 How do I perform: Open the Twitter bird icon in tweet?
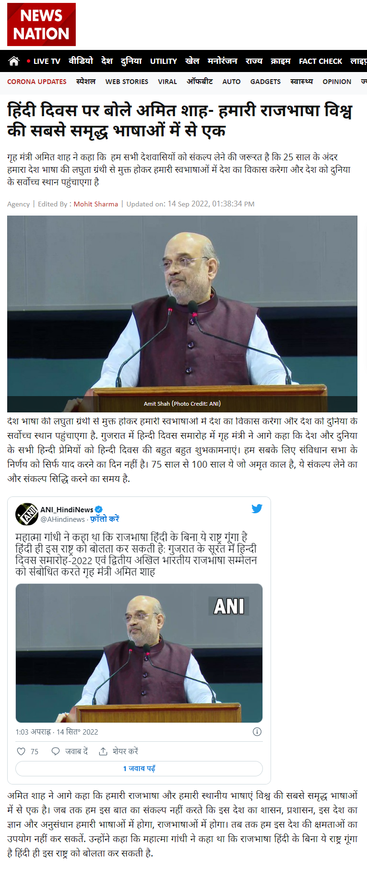click(257, 508)
